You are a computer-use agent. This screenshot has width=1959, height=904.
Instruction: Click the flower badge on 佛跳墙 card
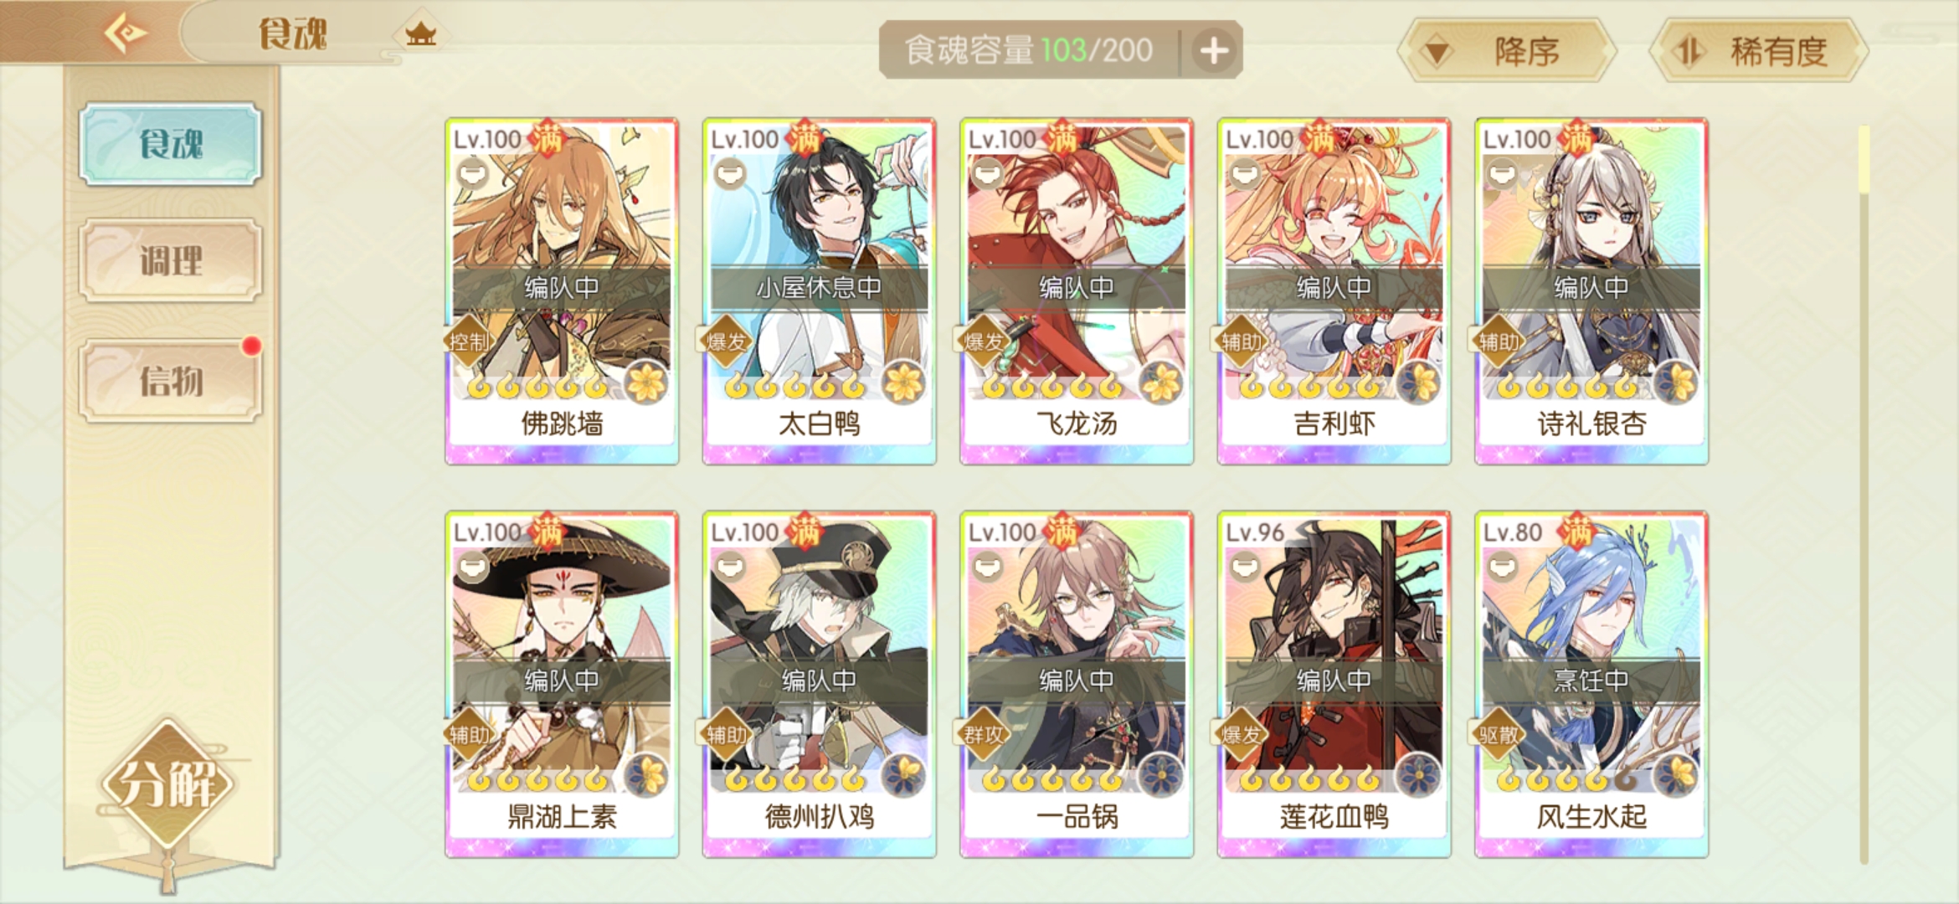coord(647,384)
